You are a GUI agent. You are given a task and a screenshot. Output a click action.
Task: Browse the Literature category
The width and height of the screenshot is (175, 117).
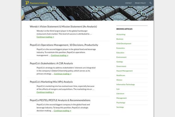point(120,94)
